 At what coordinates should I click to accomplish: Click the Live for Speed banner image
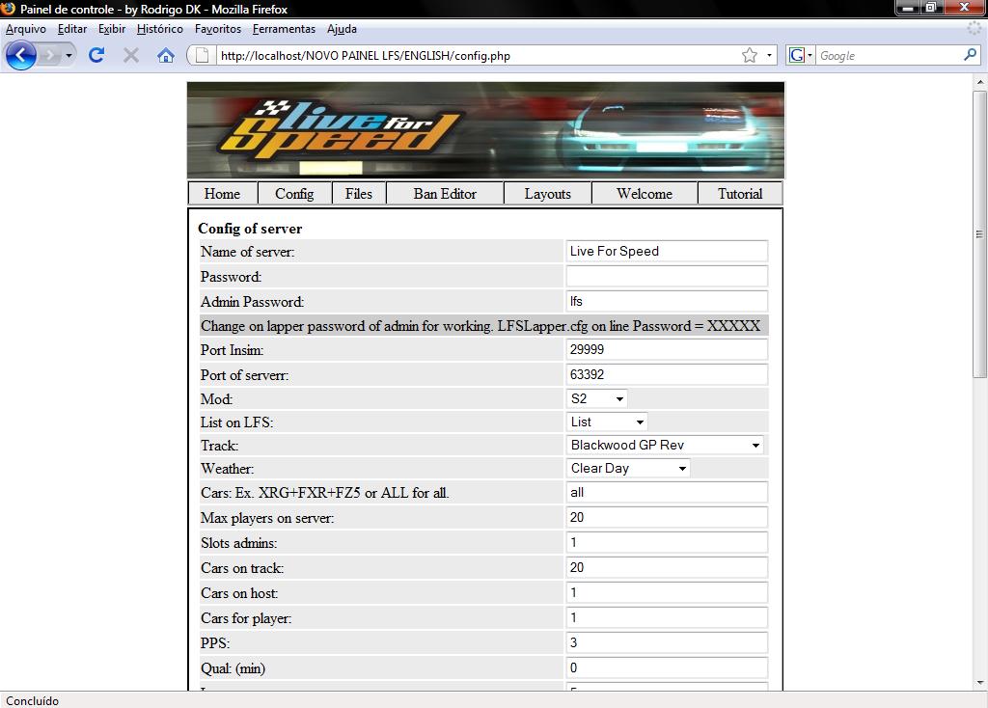tap(486, 130)
